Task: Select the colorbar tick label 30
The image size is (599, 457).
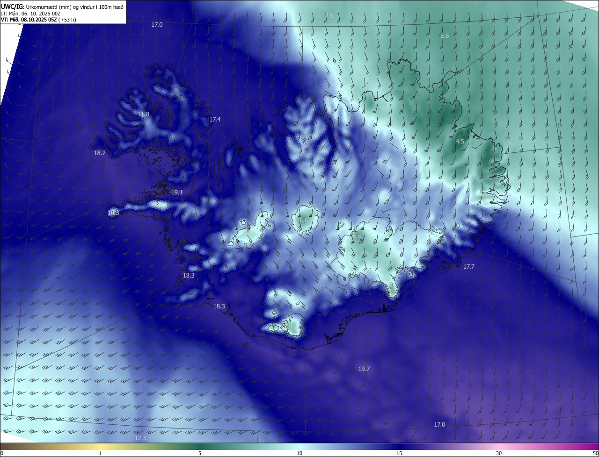Action: click(x=499, y=453)
